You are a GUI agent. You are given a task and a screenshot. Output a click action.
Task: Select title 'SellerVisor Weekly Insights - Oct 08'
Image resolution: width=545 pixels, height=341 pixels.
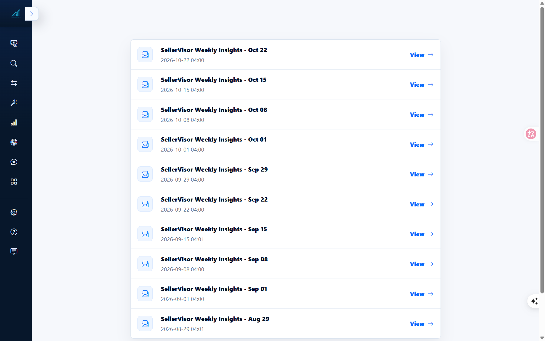[214, 110]
